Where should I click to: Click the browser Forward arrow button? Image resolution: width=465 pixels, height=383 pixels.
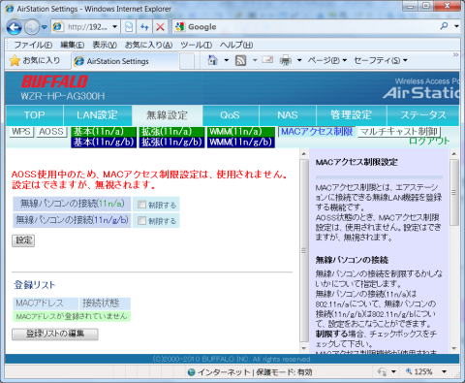coord(31,27)
